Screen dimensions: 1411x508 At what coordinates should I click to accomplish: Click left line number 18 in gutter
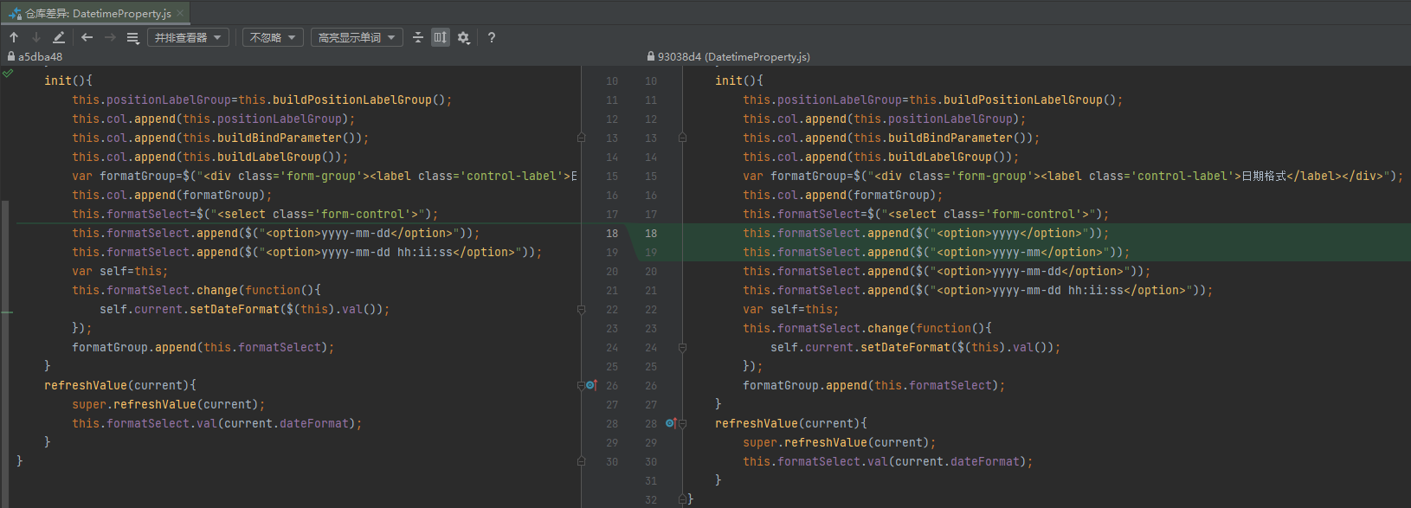coord(612,233)
